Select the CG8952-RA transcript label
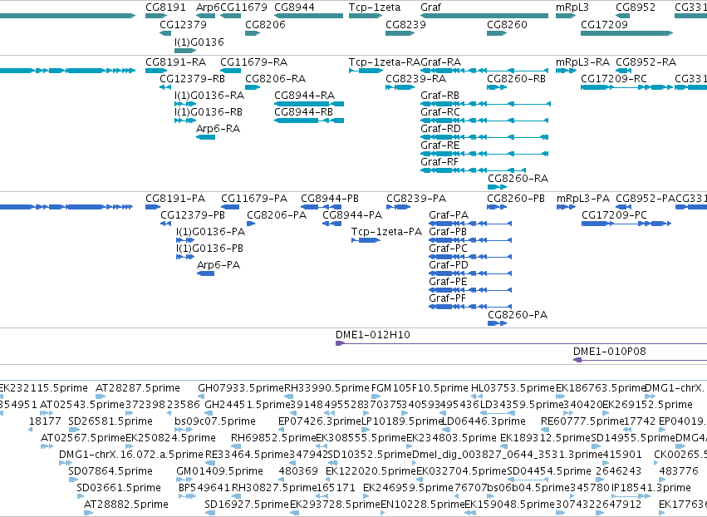This screenshot has height=517, width=707. click(x=646, y=62)
